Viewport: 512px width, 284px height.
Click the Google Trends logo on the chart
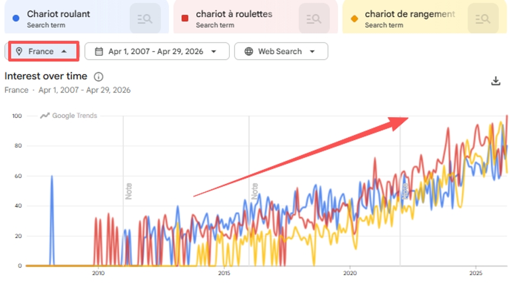68,115
